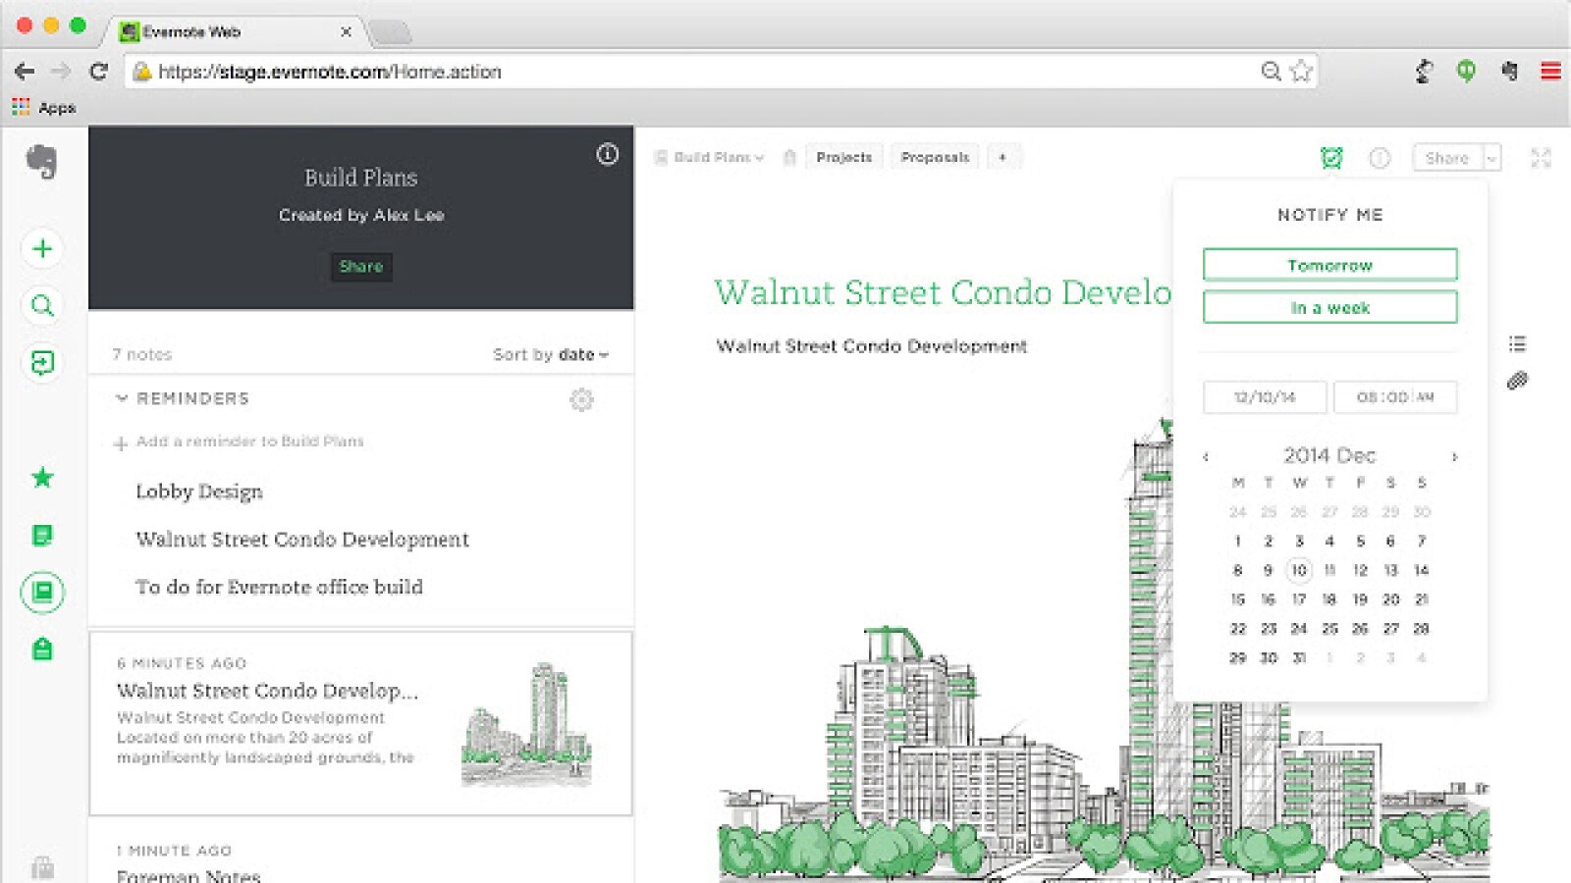Show notebook info icon in Build Plans header
This screenshot has height=883, width=1571.
coord(608,154)
